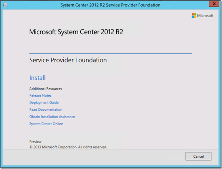
Task: Click the window title bar text
Action: (110, 5)
